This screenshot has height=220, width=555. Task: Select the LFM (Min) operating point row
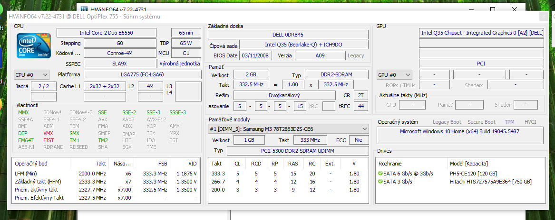(106, 174)
